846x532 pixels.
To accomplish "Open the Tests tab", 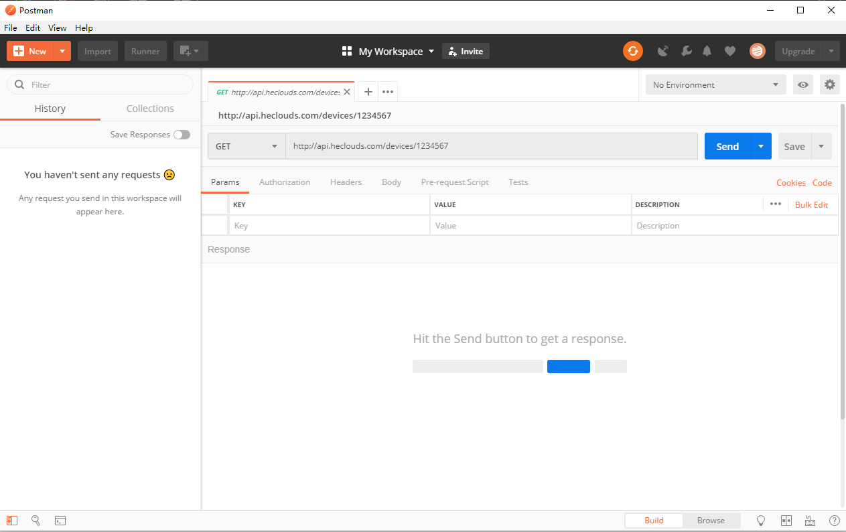I will pos(518,182).
